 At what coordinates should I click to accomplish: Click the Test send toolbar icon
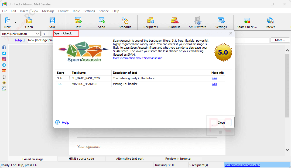[x=78, y=20]
